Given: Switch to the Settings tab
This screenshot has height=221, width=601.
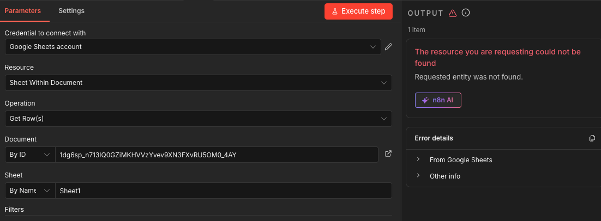Looking at the screenshot, I should 71,11.
